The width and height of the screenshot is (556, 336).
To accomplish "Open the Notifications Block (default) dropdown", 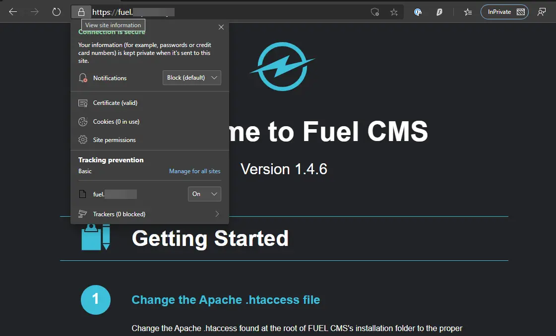I will 192,78.
